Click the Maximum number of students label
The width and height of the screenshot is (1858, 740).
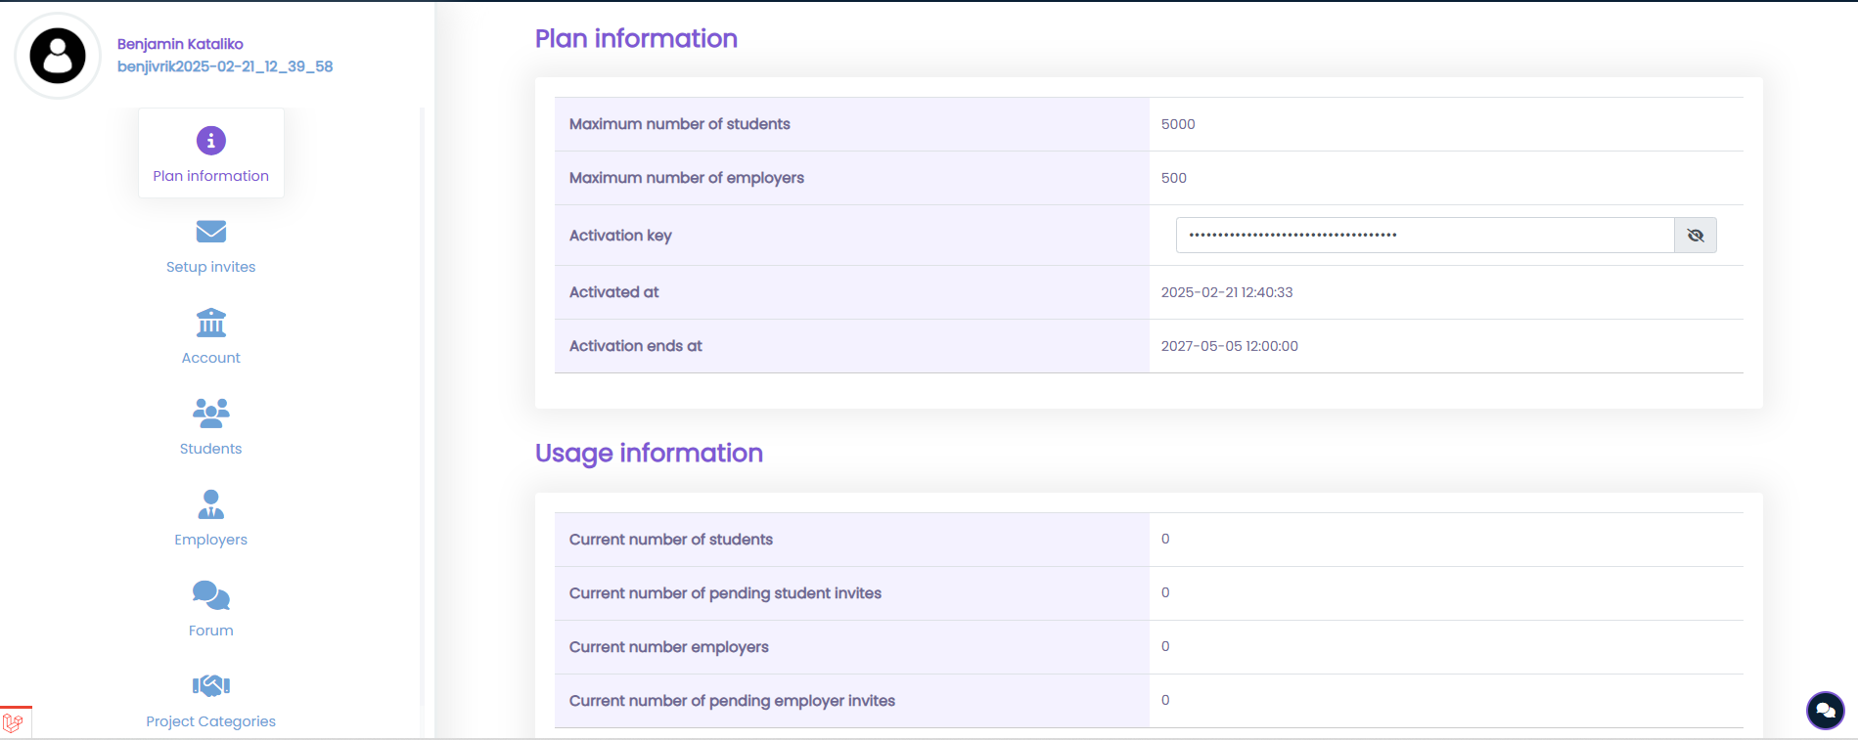680,124
